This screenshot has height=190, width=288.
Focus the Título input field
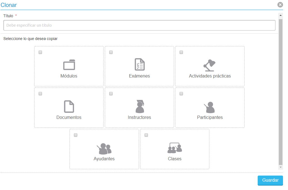[x=139, y=25]
